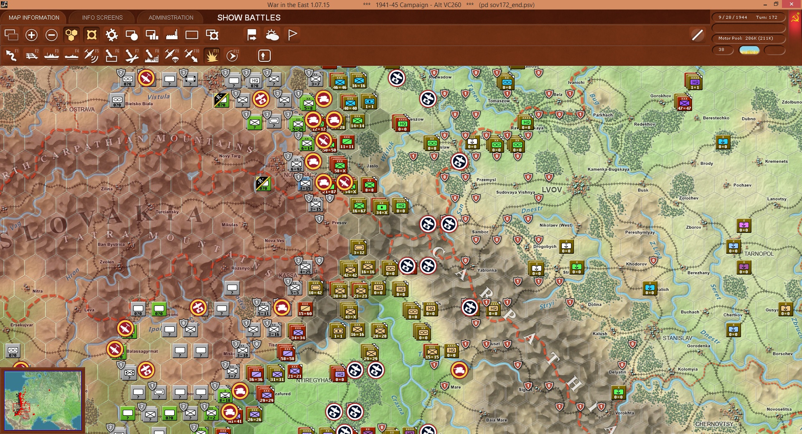The width and height of the screenshot is (802, 434).
Task: Click the sky-and-wheat weather indicator
Action: pyautogui.click(x=749, y=50)
